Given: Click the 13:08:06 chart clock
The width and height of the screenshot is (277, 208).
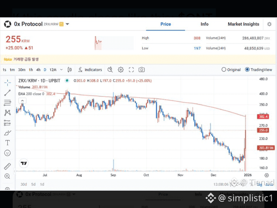Looking at the screenshot, I should [x=221, y=185].
